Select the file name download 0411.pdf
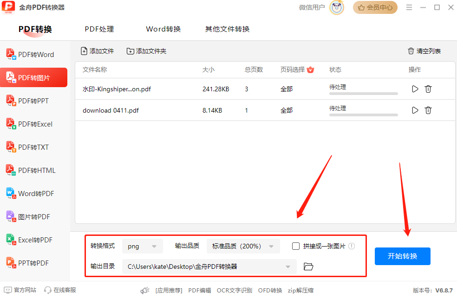This screenshot has width=457, height=298. pyautogui.click(x=111, y=110)
